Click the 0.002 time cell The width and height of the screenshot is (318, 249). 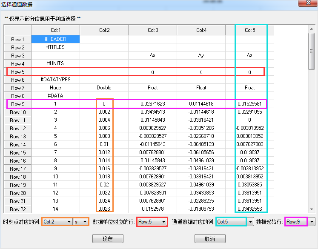pos(104,112)
